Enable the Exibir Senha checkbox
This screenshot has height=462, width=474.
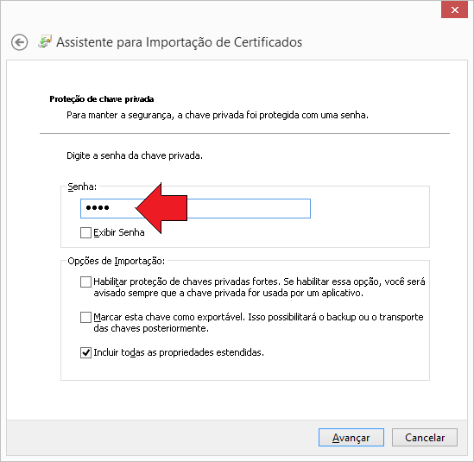coord(85,232)
